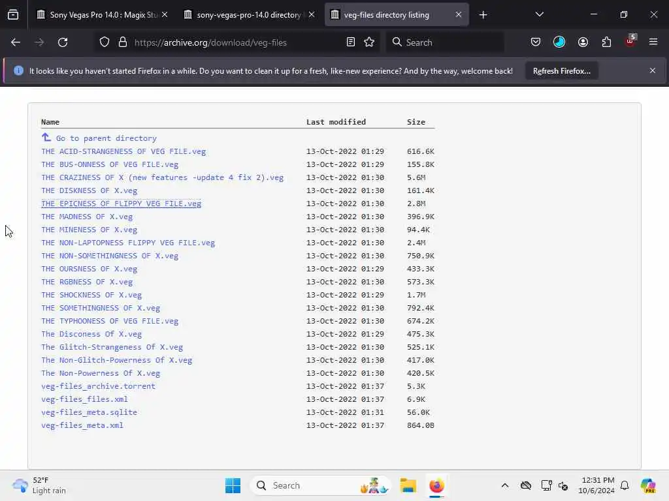
Task: Click the Refresh Firefox button
Action: (561, 71)
